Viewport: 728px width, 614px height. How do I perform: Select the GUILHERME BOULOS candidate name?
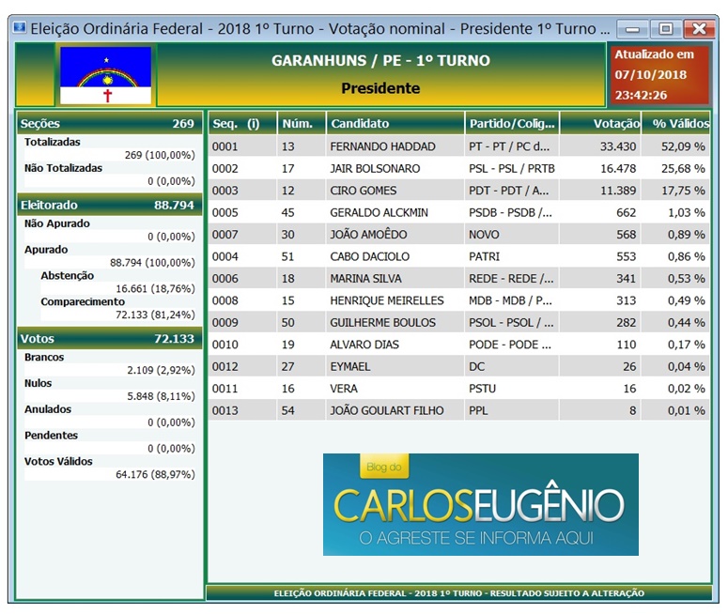point(383,323)
